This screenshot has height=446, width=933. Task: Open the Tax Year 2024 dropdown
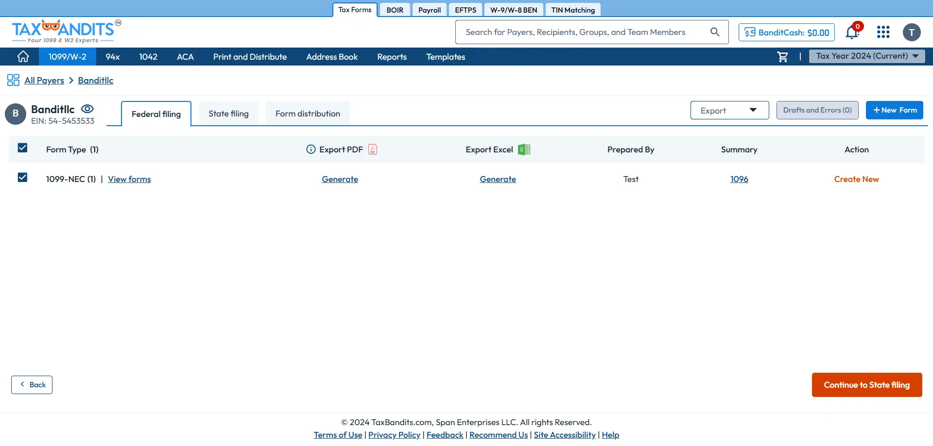click(867, 56)
